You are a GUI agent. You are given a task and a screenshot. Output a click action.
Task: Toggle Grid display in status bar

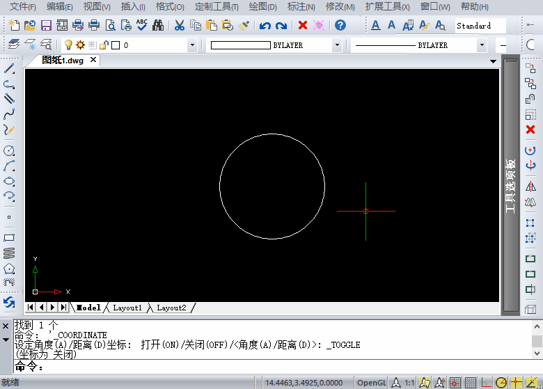(x=471, y=383)
